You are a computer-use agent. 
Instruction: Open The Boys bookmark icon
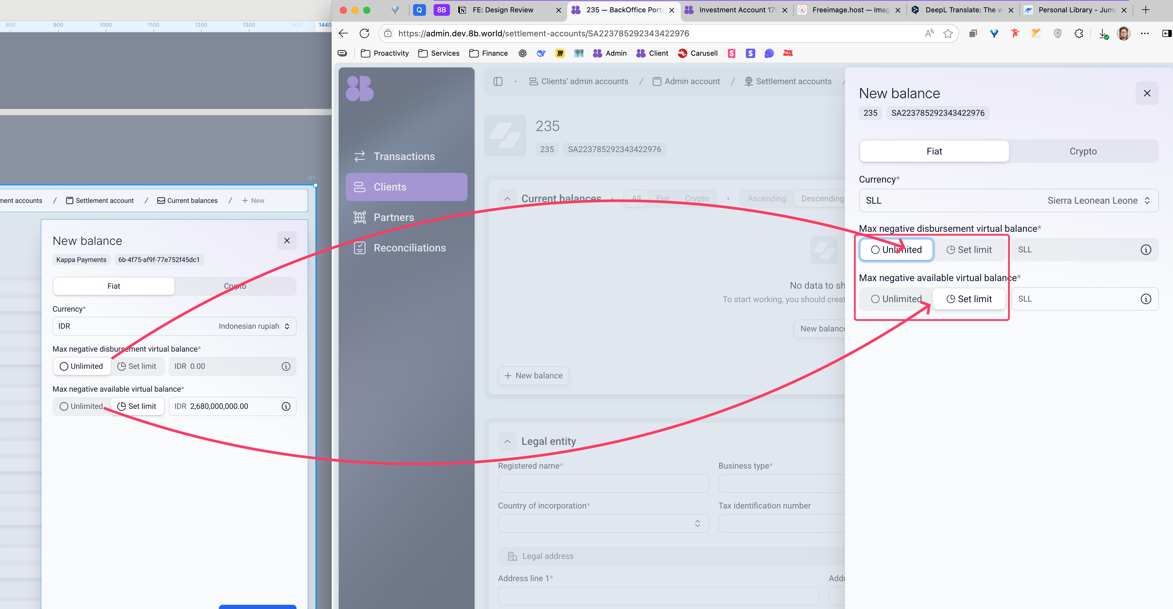click(788, 53)
